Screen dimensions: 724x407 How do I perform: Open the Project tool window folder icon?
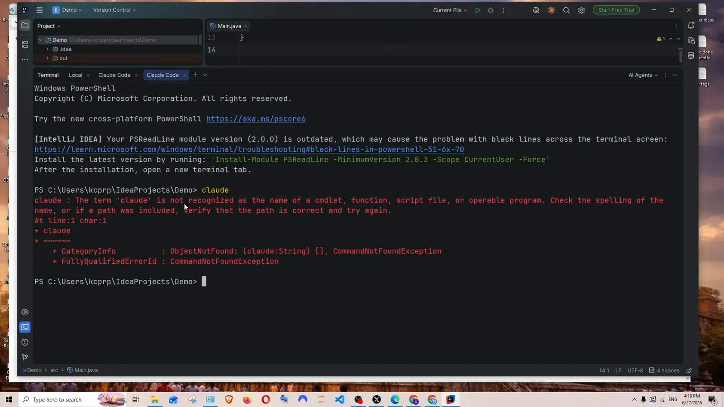coord(25,25)
